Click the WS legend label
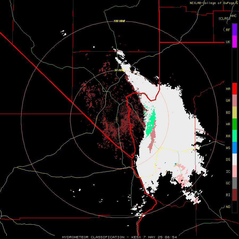This screenshot has height=239, width=239. (228, 148)
